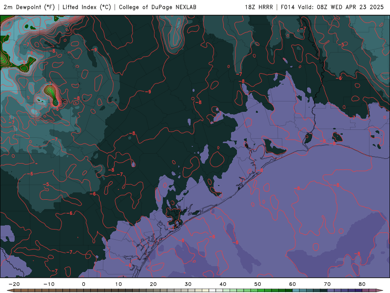390x293 pixels.
Task: Click the '30' tick label on color bar
Action: click(x=188, y=284)
